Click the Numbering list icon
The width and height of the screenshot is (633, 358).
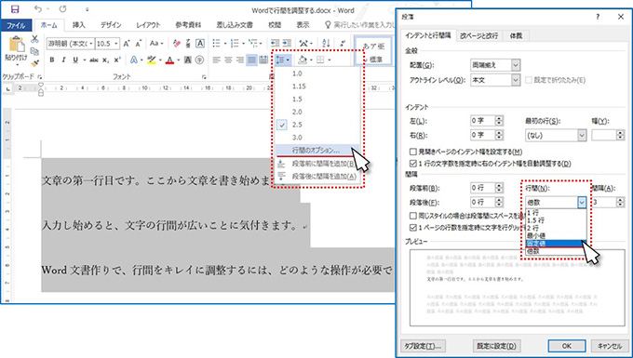pos(235,43)
